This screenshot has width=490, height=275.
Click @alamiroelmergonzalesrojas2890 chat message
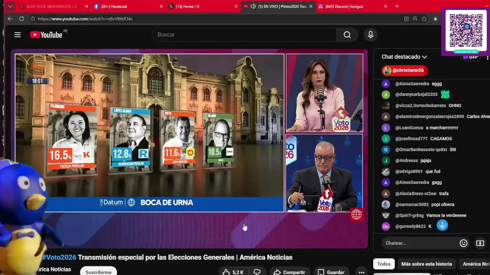coord(436,116)
